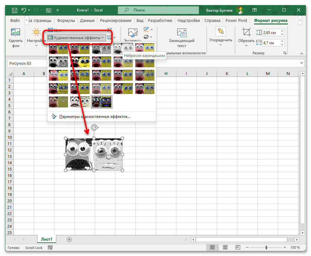Open the Художественные эффекты dropdown
Screen dimensions: 311x256
pyautogui.click(x=76, y=38)
